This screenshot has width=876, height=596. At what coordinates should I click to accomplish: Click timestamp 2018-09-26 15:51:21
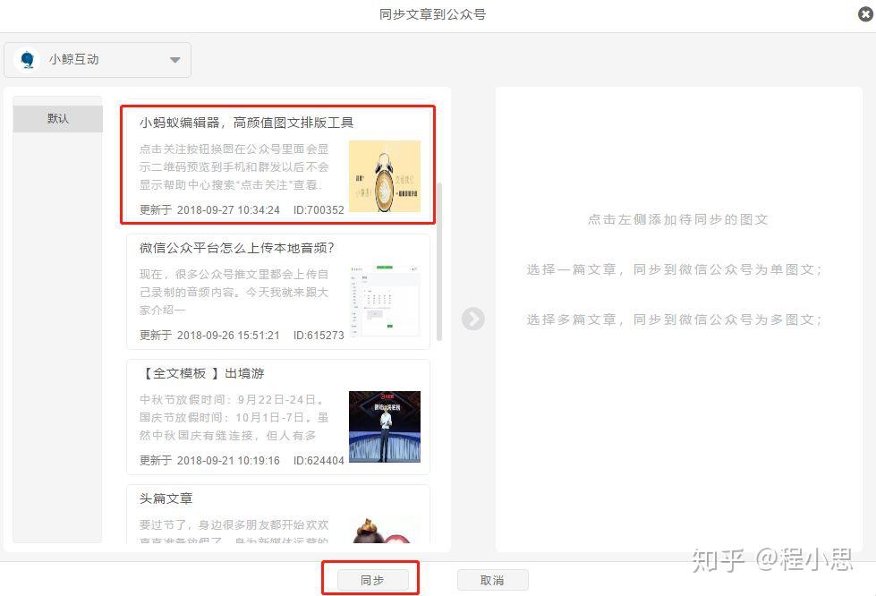tap(228, 336)
